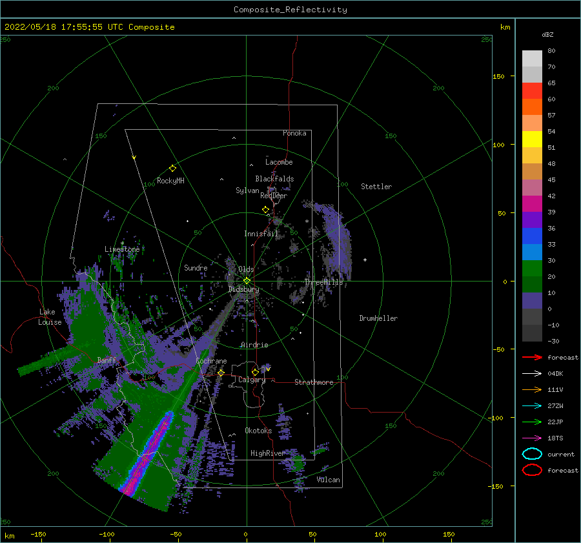Click the ThreeHills city label

324,282
